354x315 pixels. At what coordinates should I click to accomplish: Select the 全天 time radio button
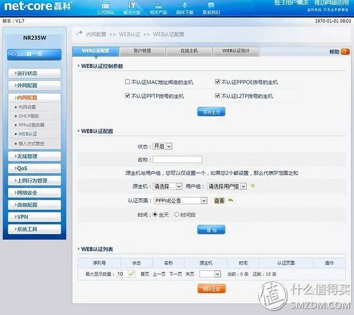[155, 214]
